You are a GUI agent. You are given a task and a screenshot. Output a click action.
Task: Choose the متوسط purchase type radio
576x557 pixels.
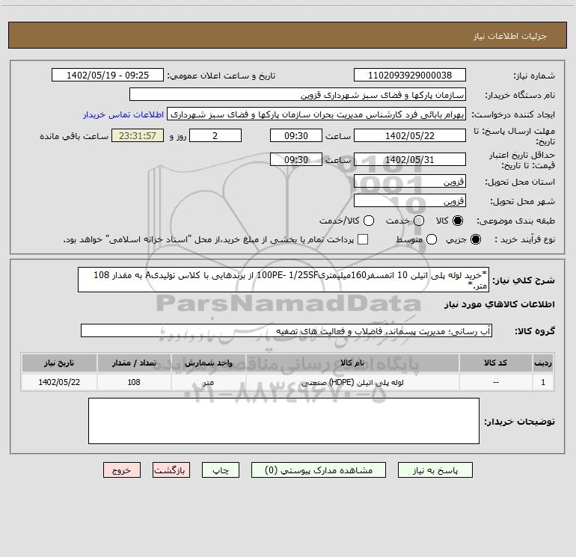point(432,239)
